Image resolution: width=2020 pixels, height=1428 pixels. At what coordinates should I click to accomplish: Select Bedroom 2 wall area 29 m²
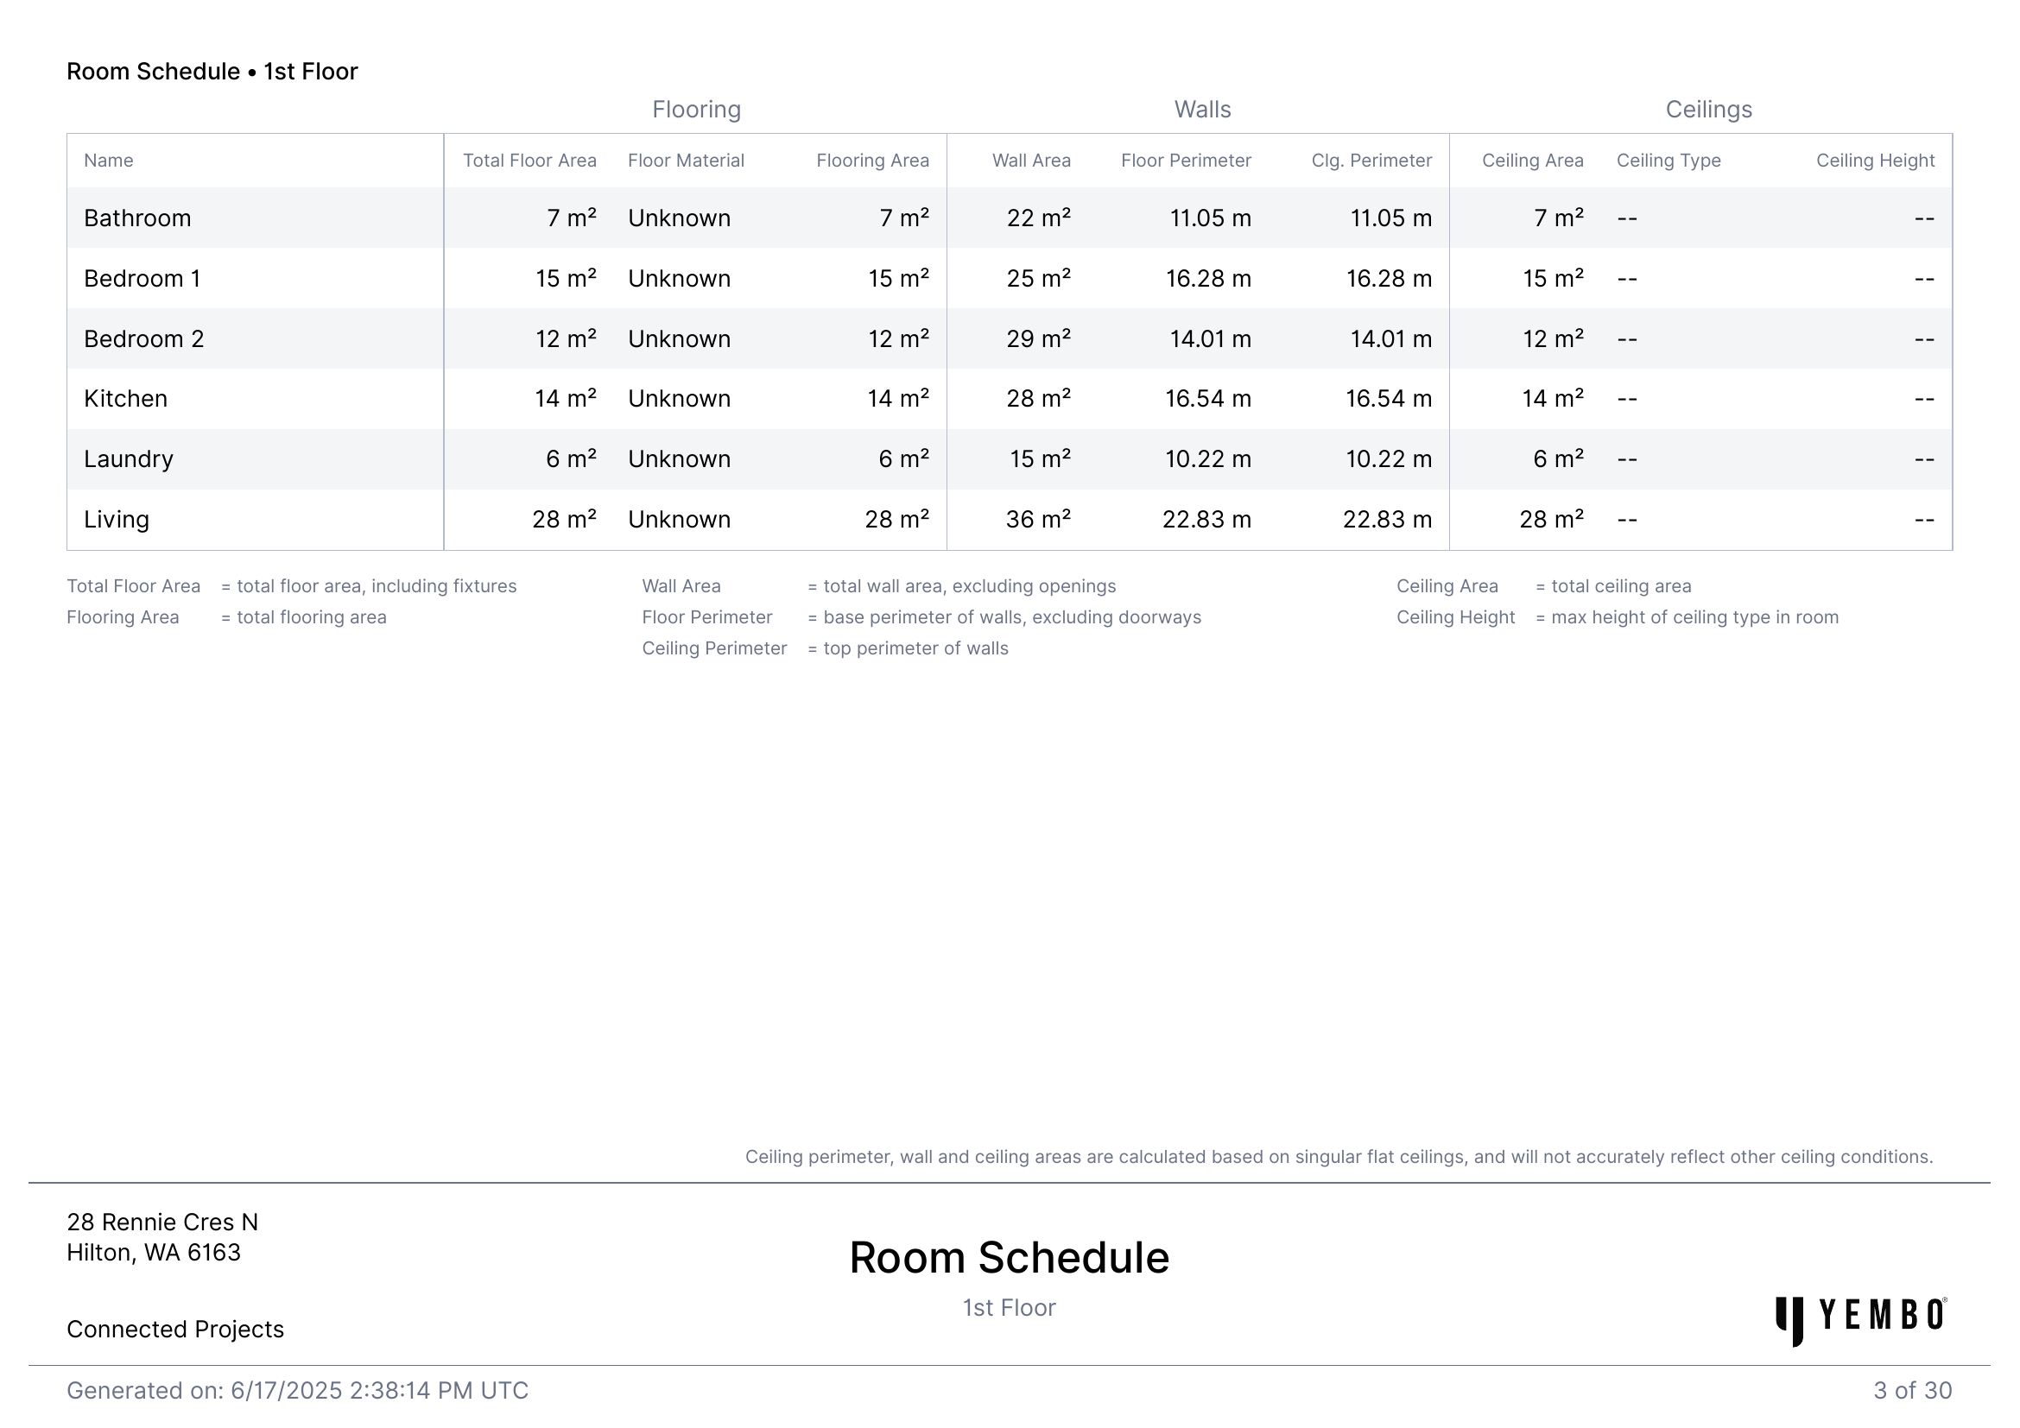[x=1039, y=338]
